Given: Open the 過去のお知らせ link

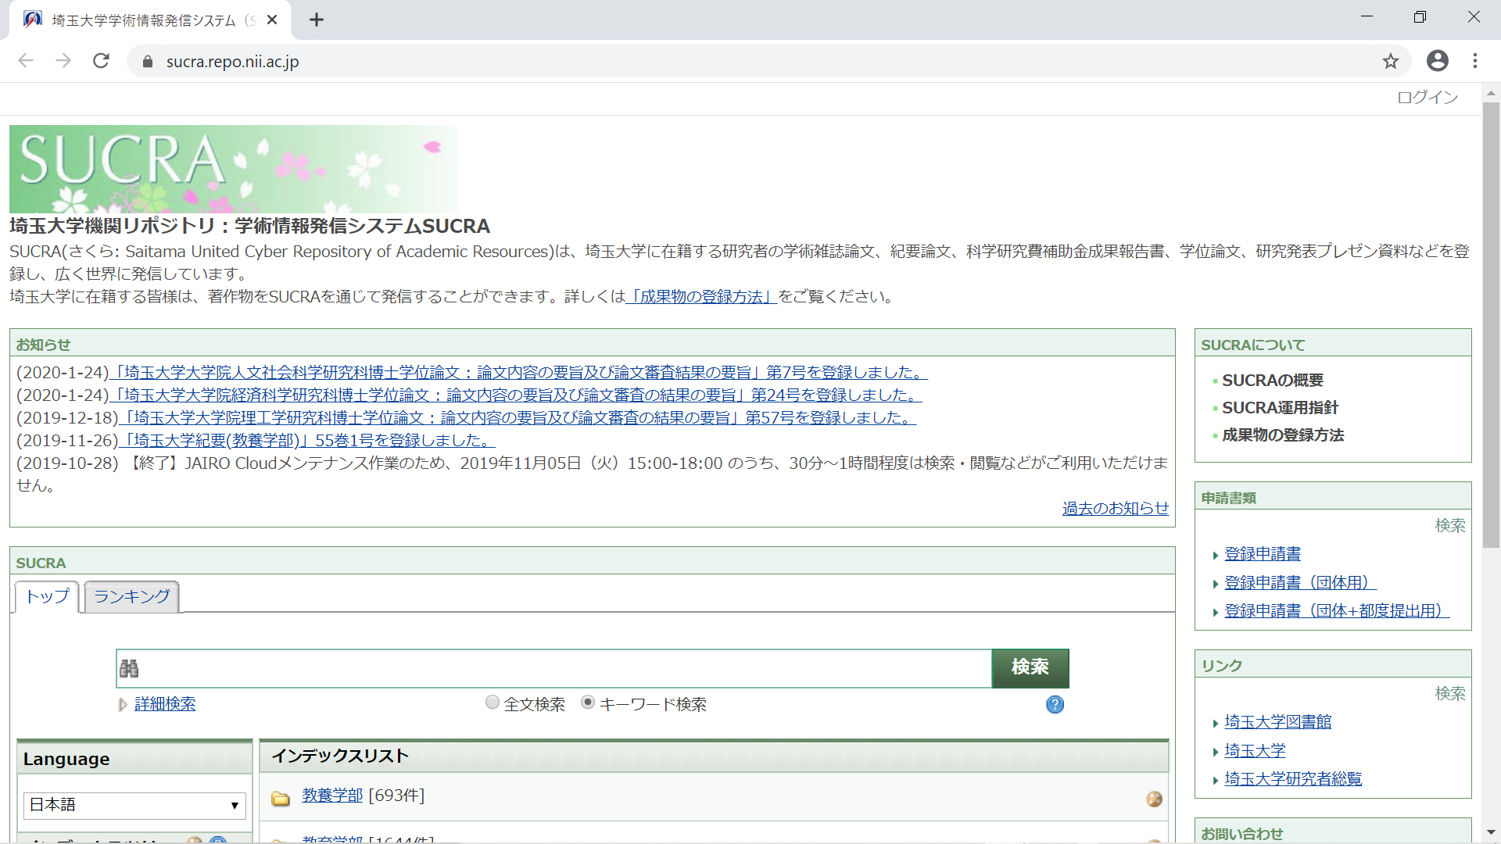Looking at the screenshot, I should tap(1116, 508).
